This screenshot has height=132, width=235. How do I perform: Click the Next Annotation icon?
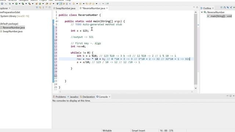pos(74,4)
